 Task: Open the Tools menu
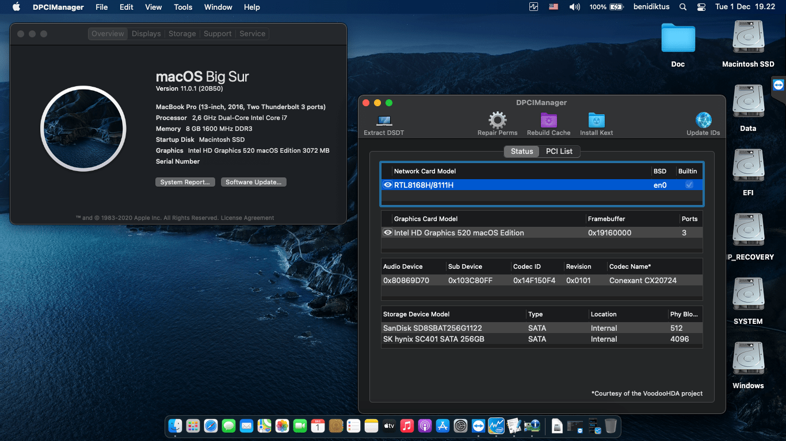(183, 7)
